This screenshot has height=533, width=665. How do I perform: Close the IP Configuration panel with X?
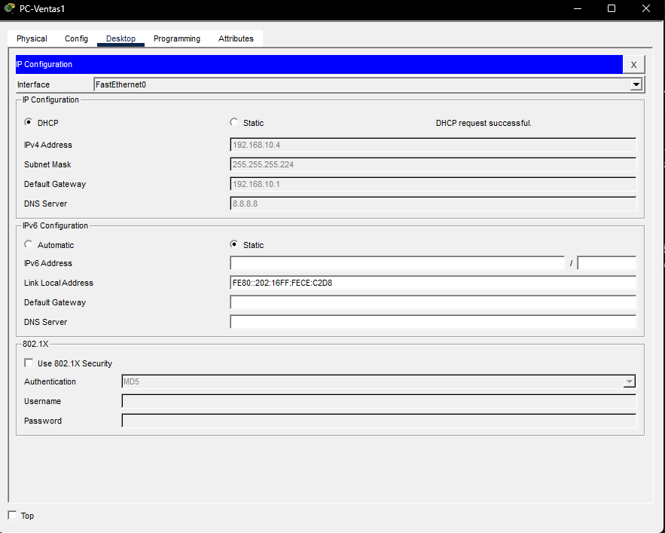[x=633, y=65]
